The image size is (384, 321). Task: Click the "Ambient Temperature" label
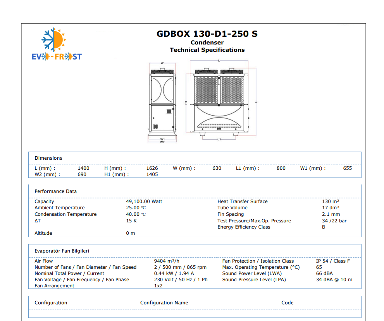tap(60, 208)
